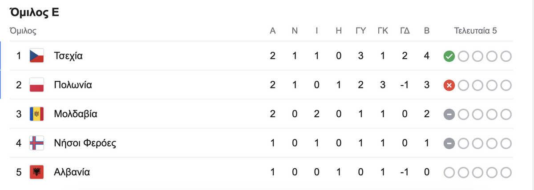Click the Τελευταία 5 column header

pyautogui.click(x=475, y=31)
